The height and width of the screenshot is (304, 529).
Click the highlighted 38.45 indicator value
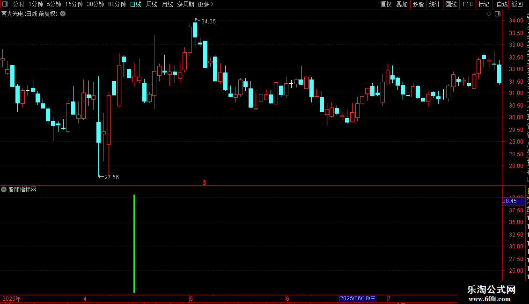[x=514, y=201]
